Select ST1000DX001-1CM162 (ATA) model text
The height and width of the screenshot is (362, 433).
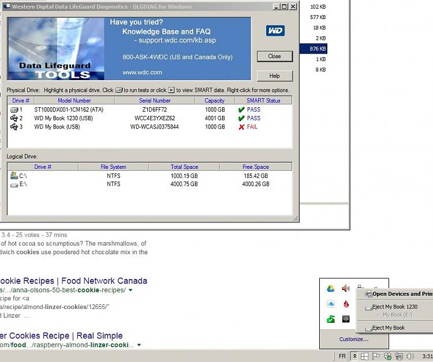pyautogui.click(x=69, y=110)
